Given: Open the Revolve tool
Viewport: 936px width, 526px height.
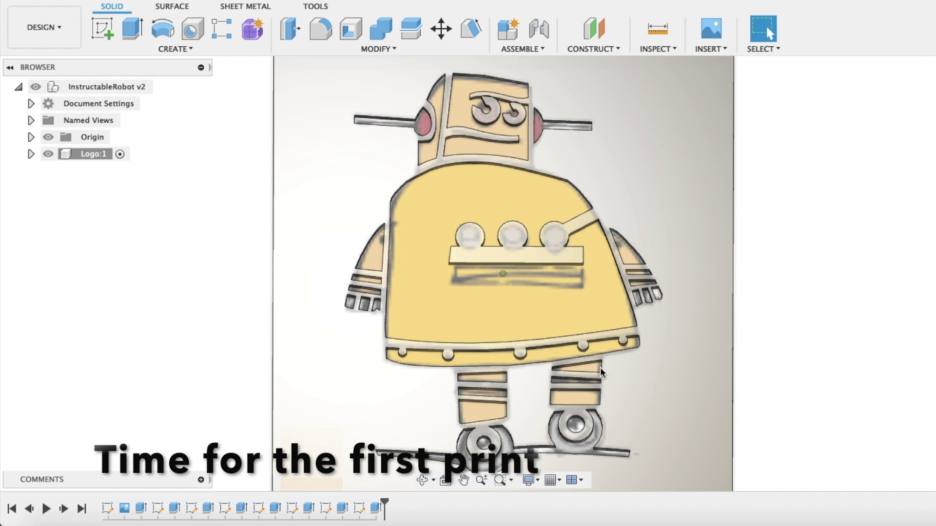Looking at the screenshot, I should click(162, 28).
